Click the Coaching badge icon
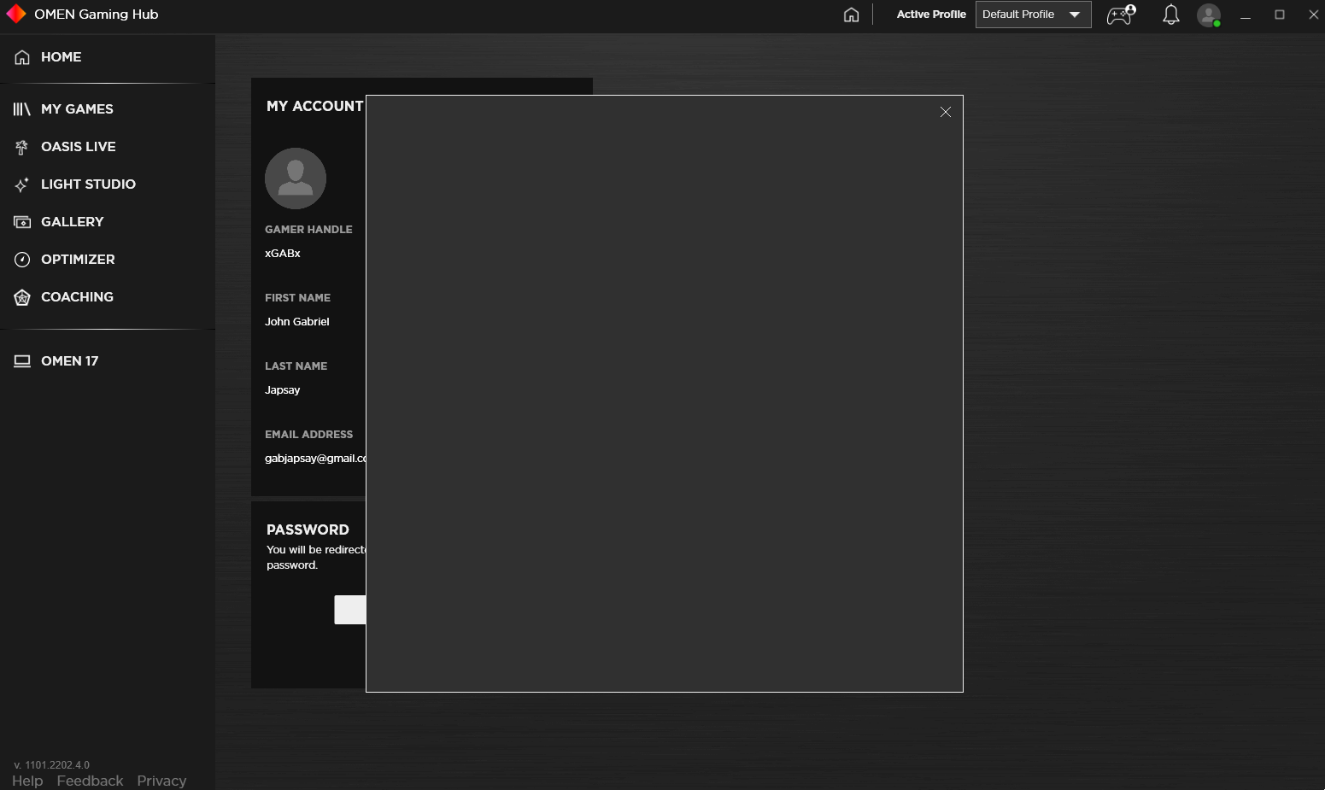Viewport: 1325px width, 790px height. tap(22, 297)
